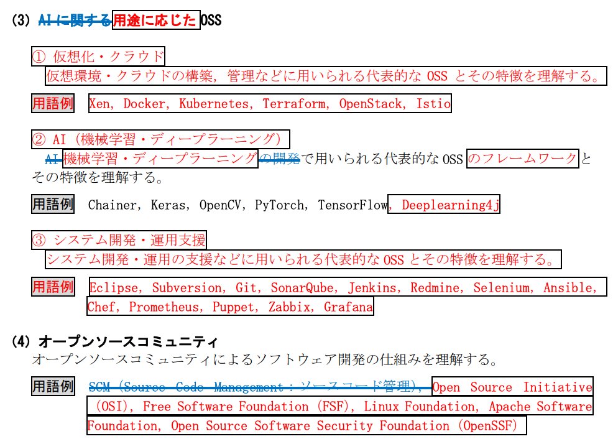Select the term Ansible

point(569,287)
